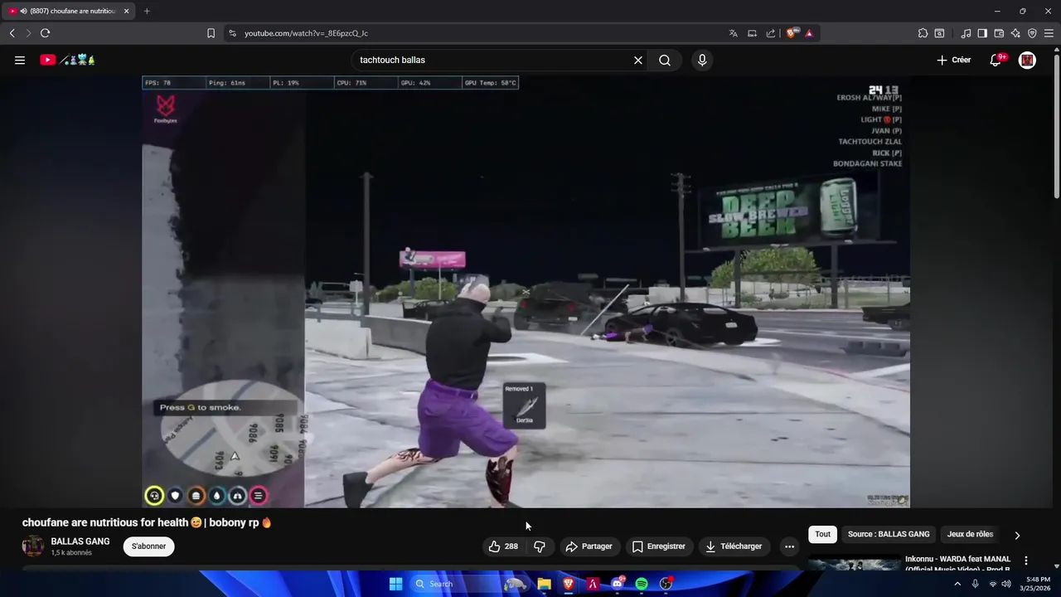The image size is (1061, 597).
Task: Click the search magnifier button
Action: 665,60
